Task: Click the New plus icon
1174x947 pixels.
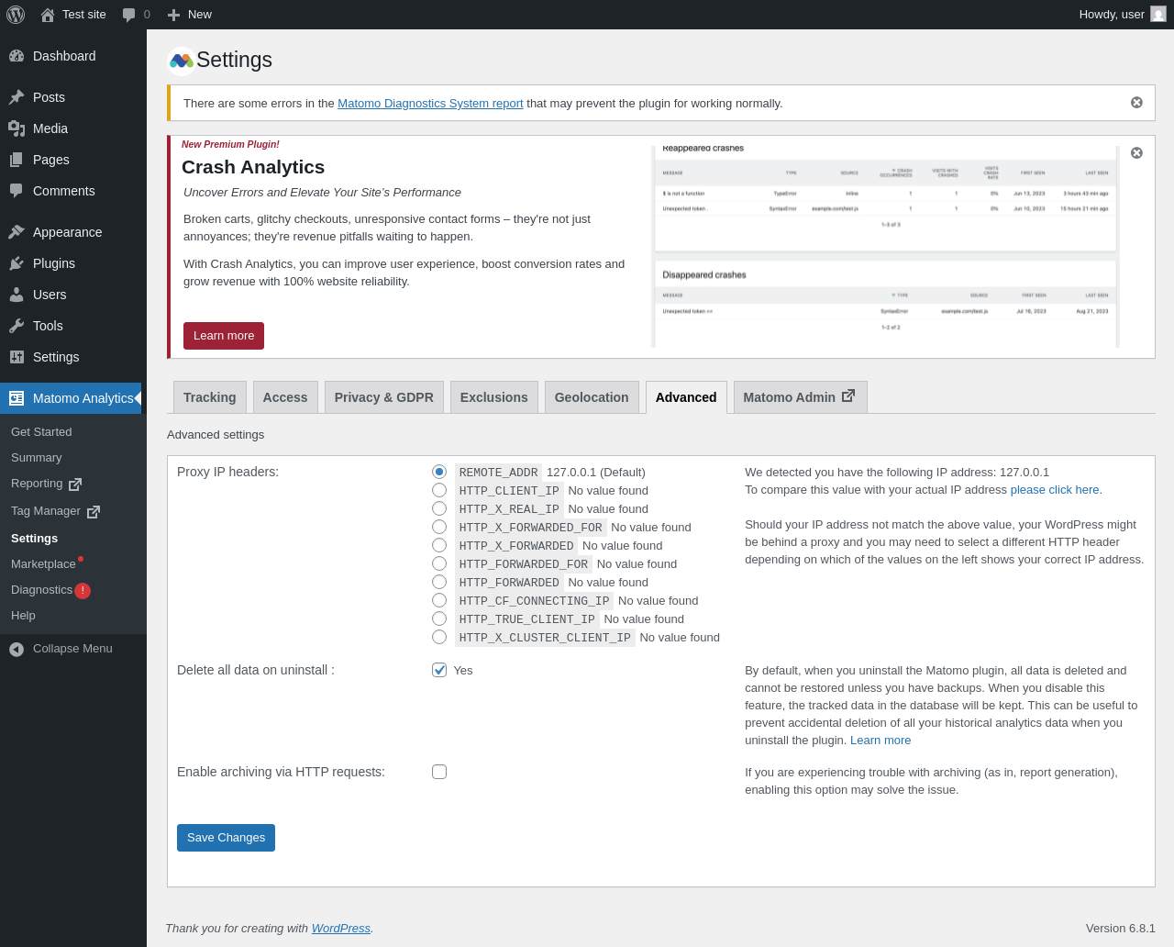Action: (x=173, y=15)
